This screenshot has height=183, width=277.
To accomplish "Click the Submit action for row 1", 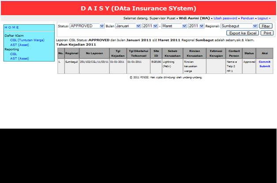I will click(x=265, y=66).
